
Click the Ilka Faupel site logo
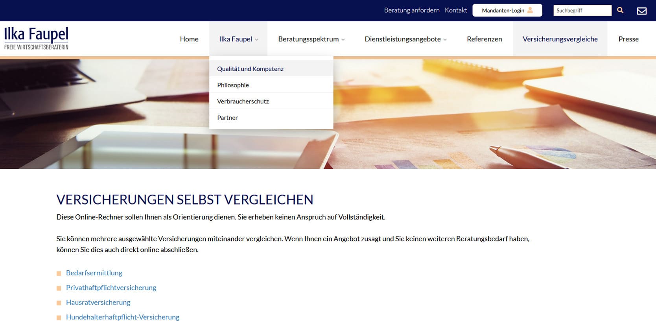click(x=36, y=39)
